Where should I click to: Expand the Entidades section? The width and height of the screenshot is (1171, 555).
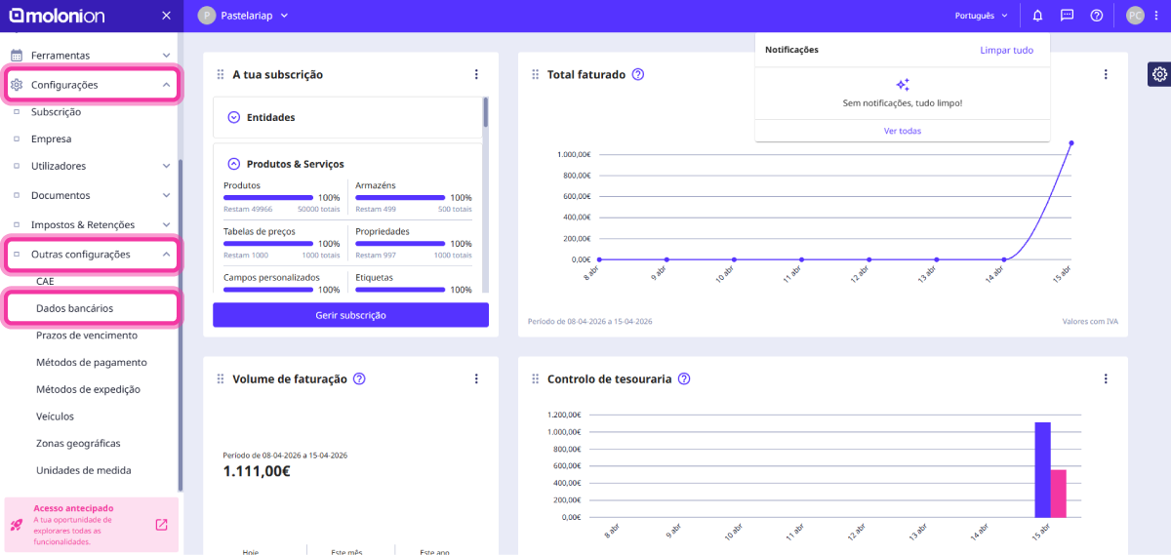[234, 117]
